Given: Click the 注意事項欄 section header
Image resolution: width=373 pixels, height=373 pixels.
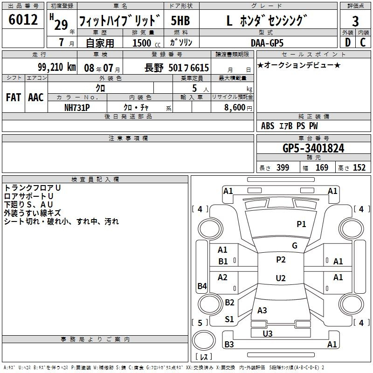Looking at the screenshot, I should point(128,138).
